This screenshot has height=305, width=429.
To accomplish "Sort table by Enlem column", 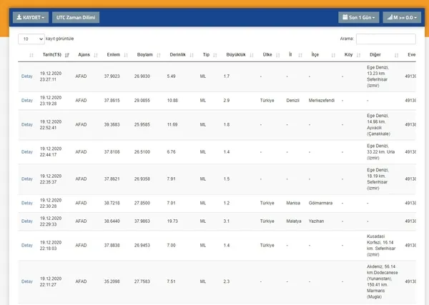I will [113, 54].
